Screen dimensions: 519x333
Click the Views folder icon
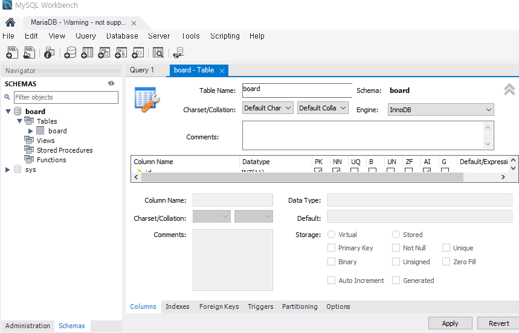point(29,140)
